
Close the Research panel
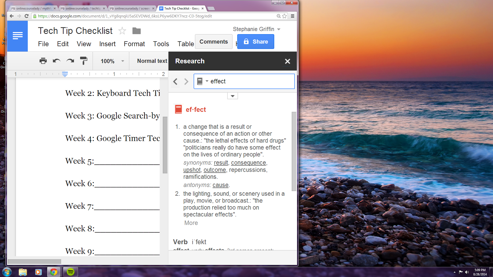click(x=287, y=61)
